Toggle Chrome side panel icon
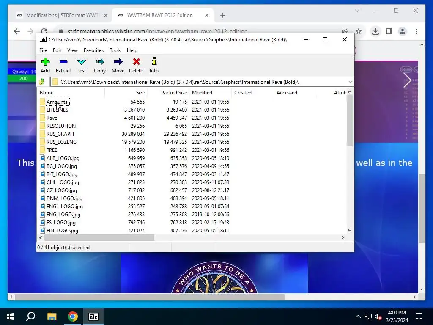 point(389,31)
